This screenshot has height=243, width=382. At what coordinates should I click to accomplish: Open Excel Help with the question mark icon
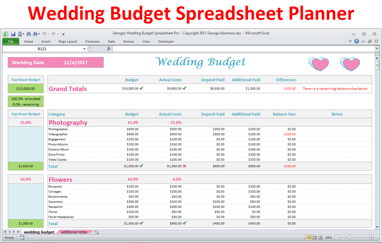tap(357, 41)
